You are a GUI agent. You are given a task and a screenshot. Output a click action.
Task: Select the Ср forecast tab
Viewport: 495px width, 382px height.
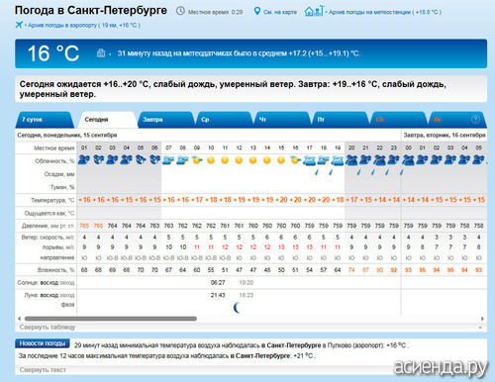point(225,120)
